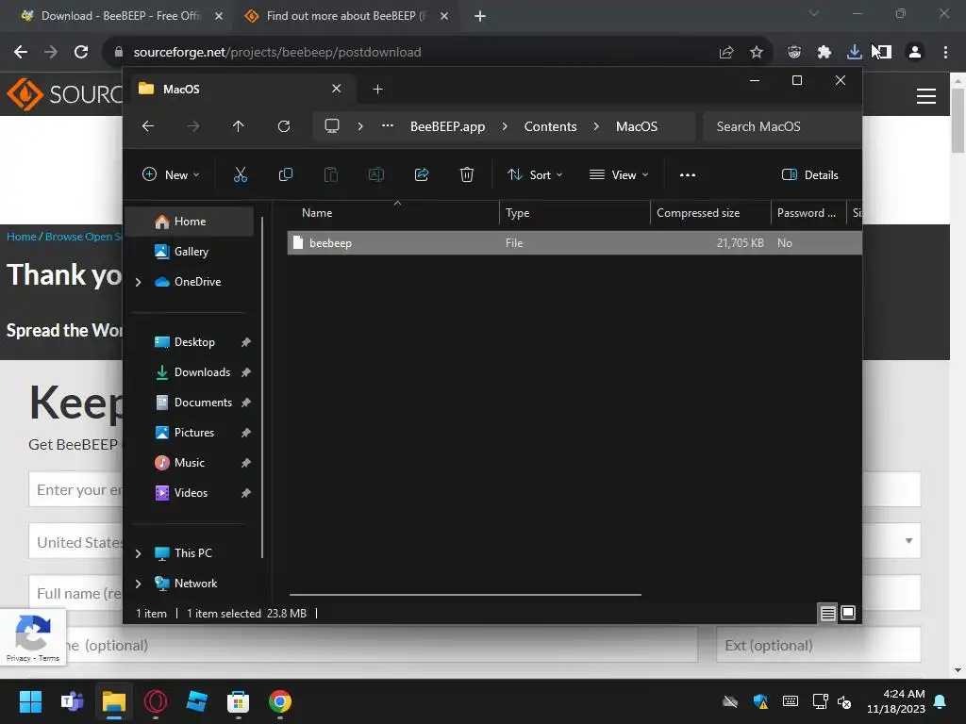The width and height of the screenshot is (966, 724).
Task: Click the Share icon in Explorer toolbar
Action: [422, 174]
